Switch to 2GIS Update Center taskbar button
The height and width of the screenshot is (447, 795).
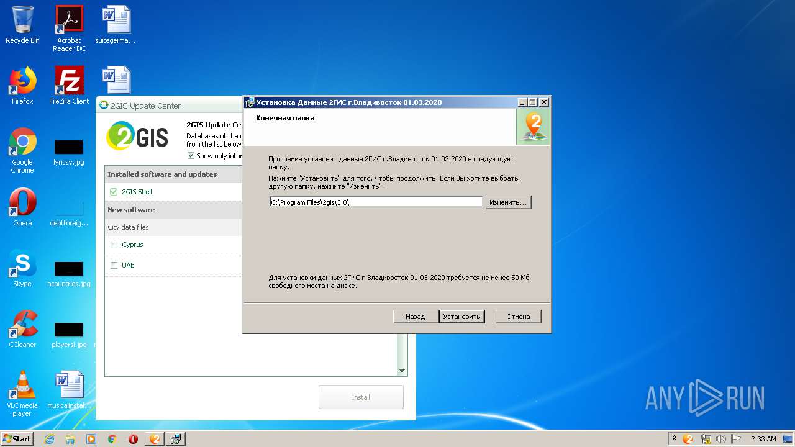click(155, 439)
